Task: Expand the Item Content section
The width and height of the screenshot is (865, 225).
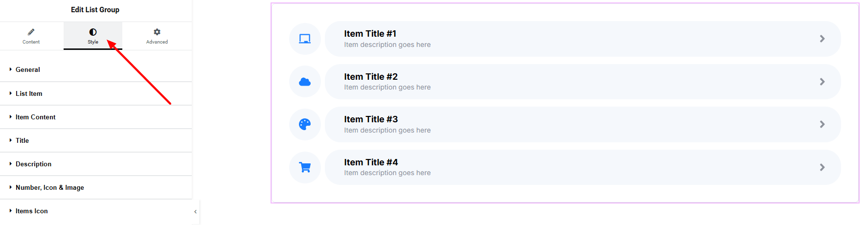Action: (35, 117)
